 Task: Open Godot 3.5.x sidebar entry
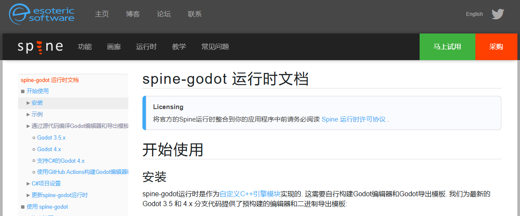click(51, 137)
